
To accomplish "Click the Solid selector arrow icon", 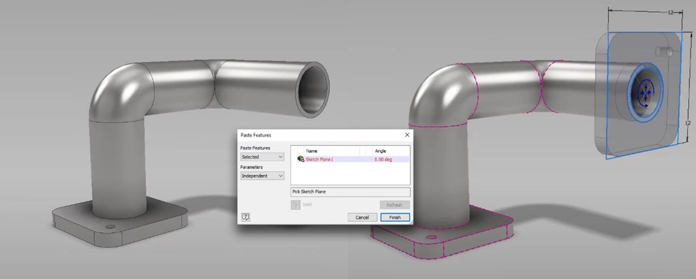I will tap(295, 205).
